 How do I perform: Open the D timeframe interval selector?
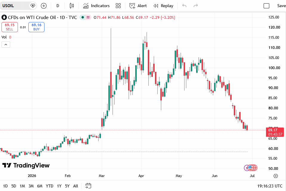(58, 6)
